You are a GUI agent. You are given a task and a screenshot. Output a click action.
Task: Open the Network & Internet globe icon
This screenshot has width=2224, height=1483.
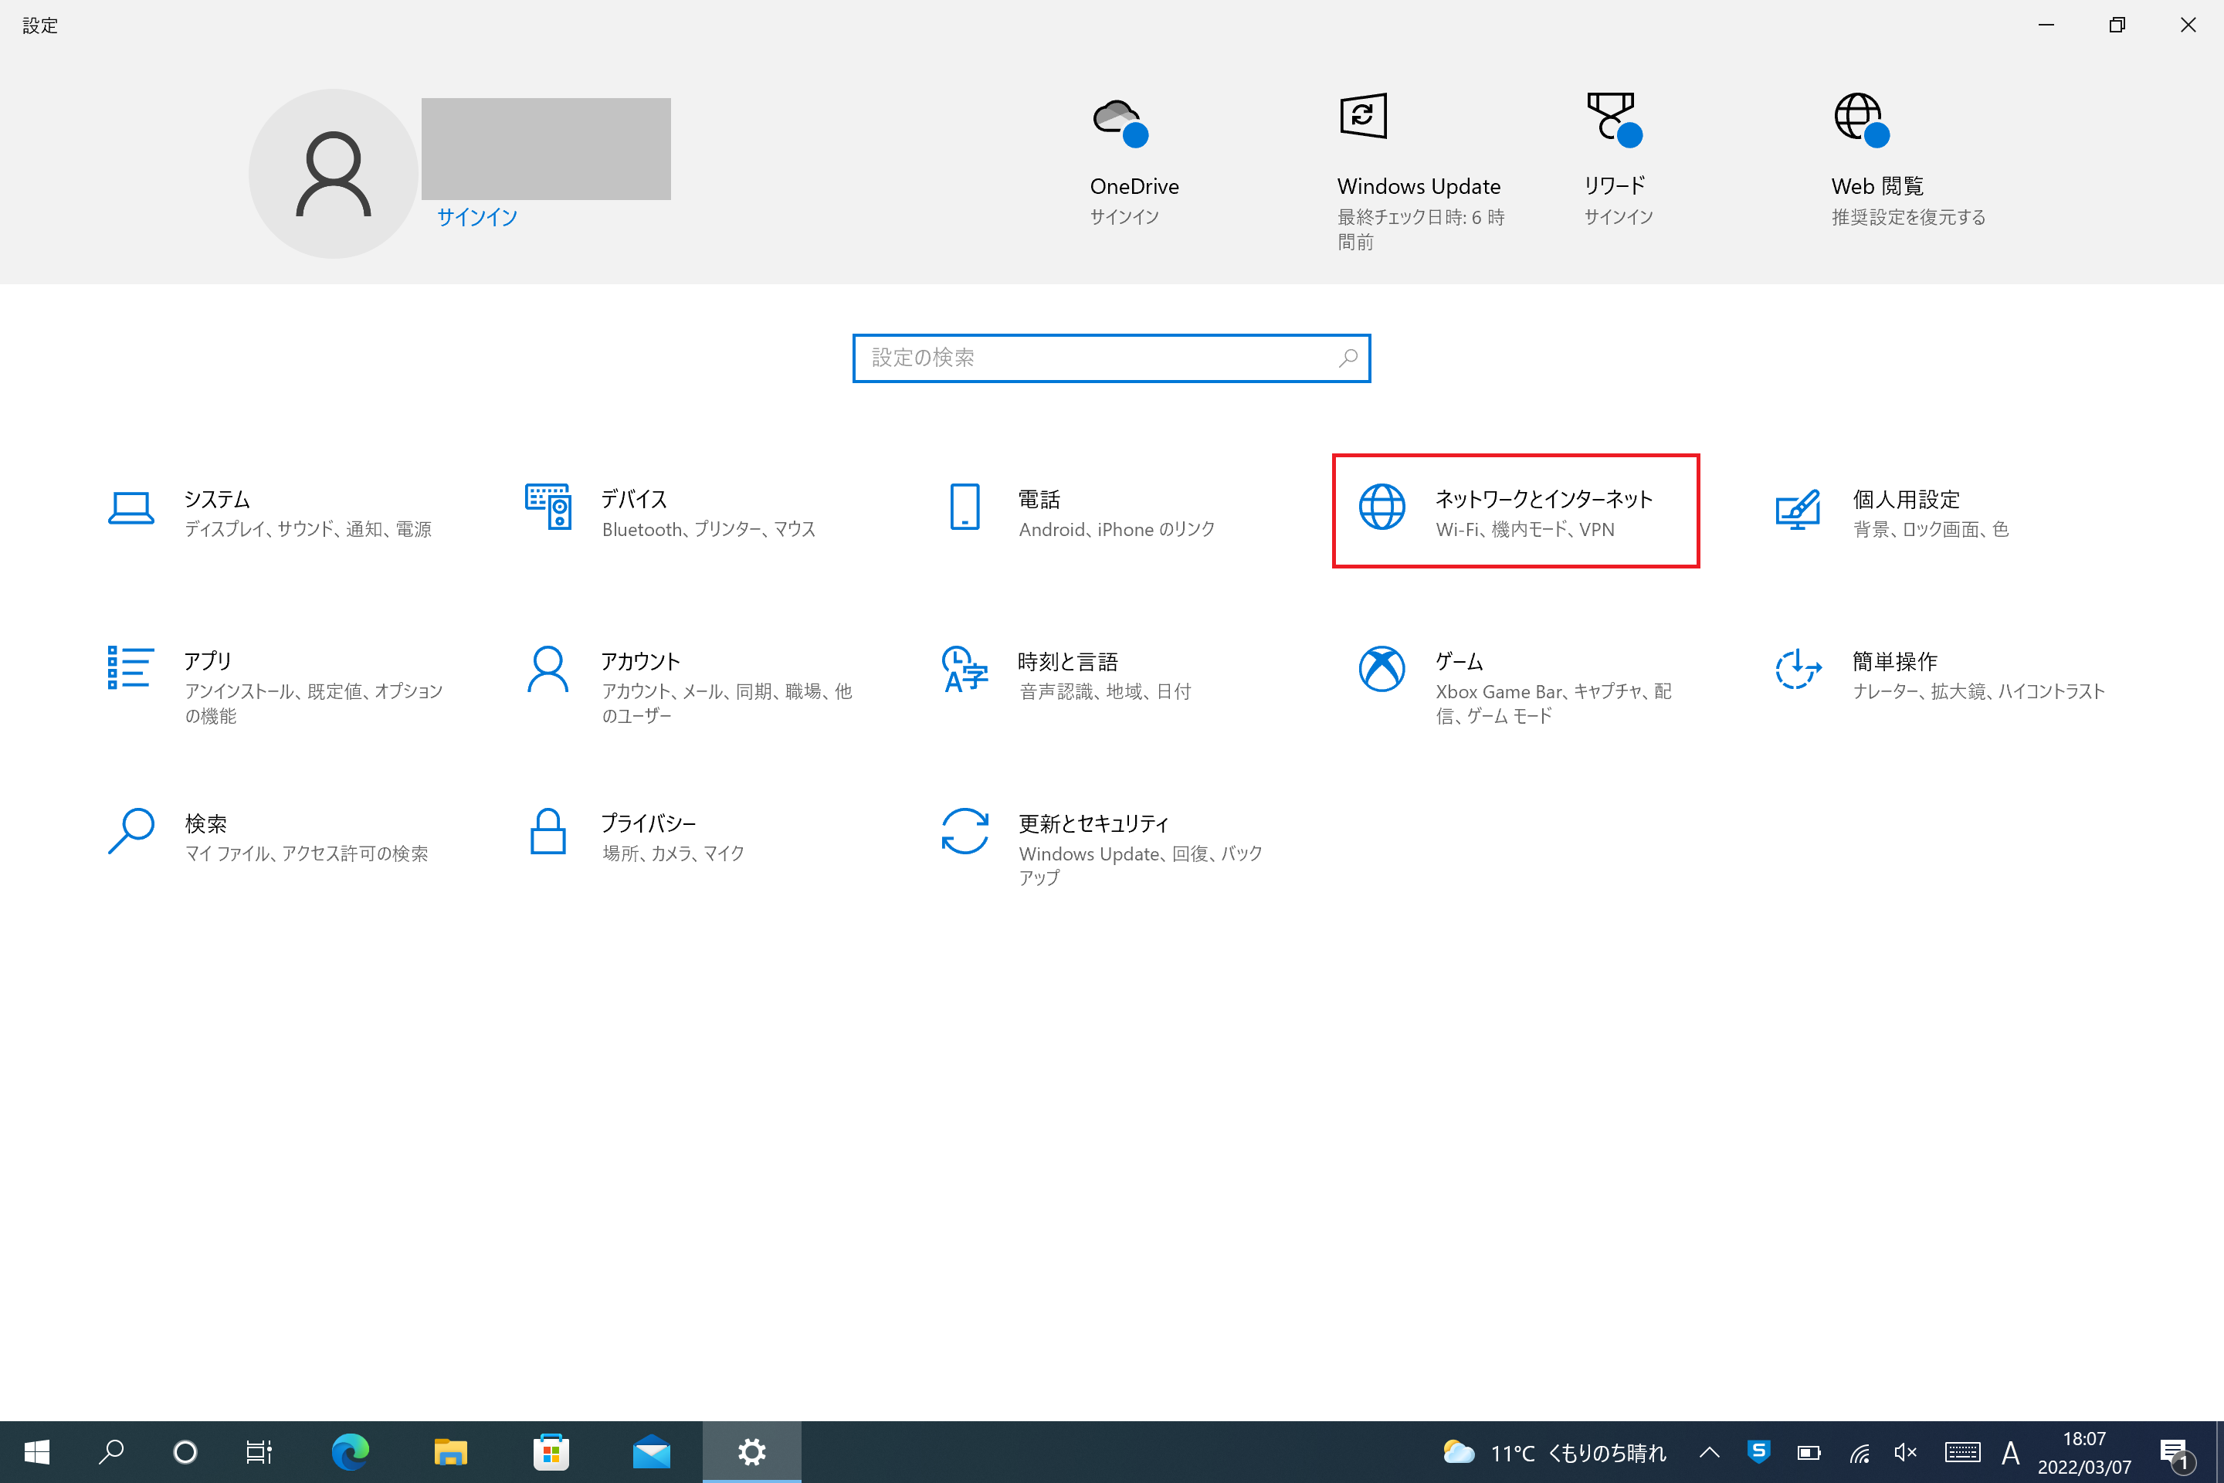1382,507
